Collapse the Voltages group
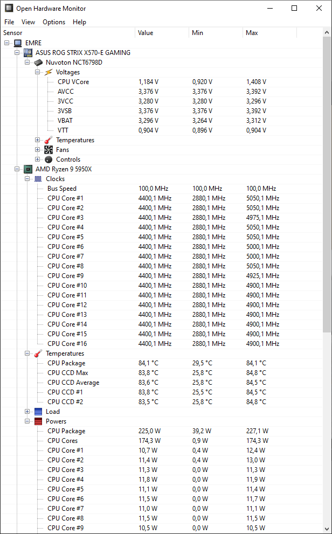This screenshot has height=534, width=332. click(37, 72)
